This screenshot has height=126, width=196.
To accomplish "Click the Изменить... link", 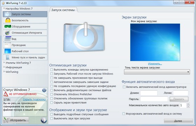I will coord(155,64).
